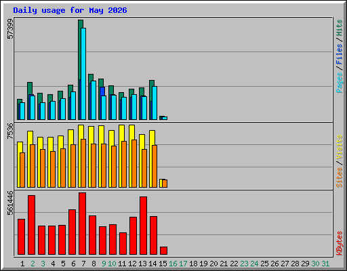Screen dimensions: 347x271
Task: Click day 6 on the x-axis
Action: tap(73, 264)
